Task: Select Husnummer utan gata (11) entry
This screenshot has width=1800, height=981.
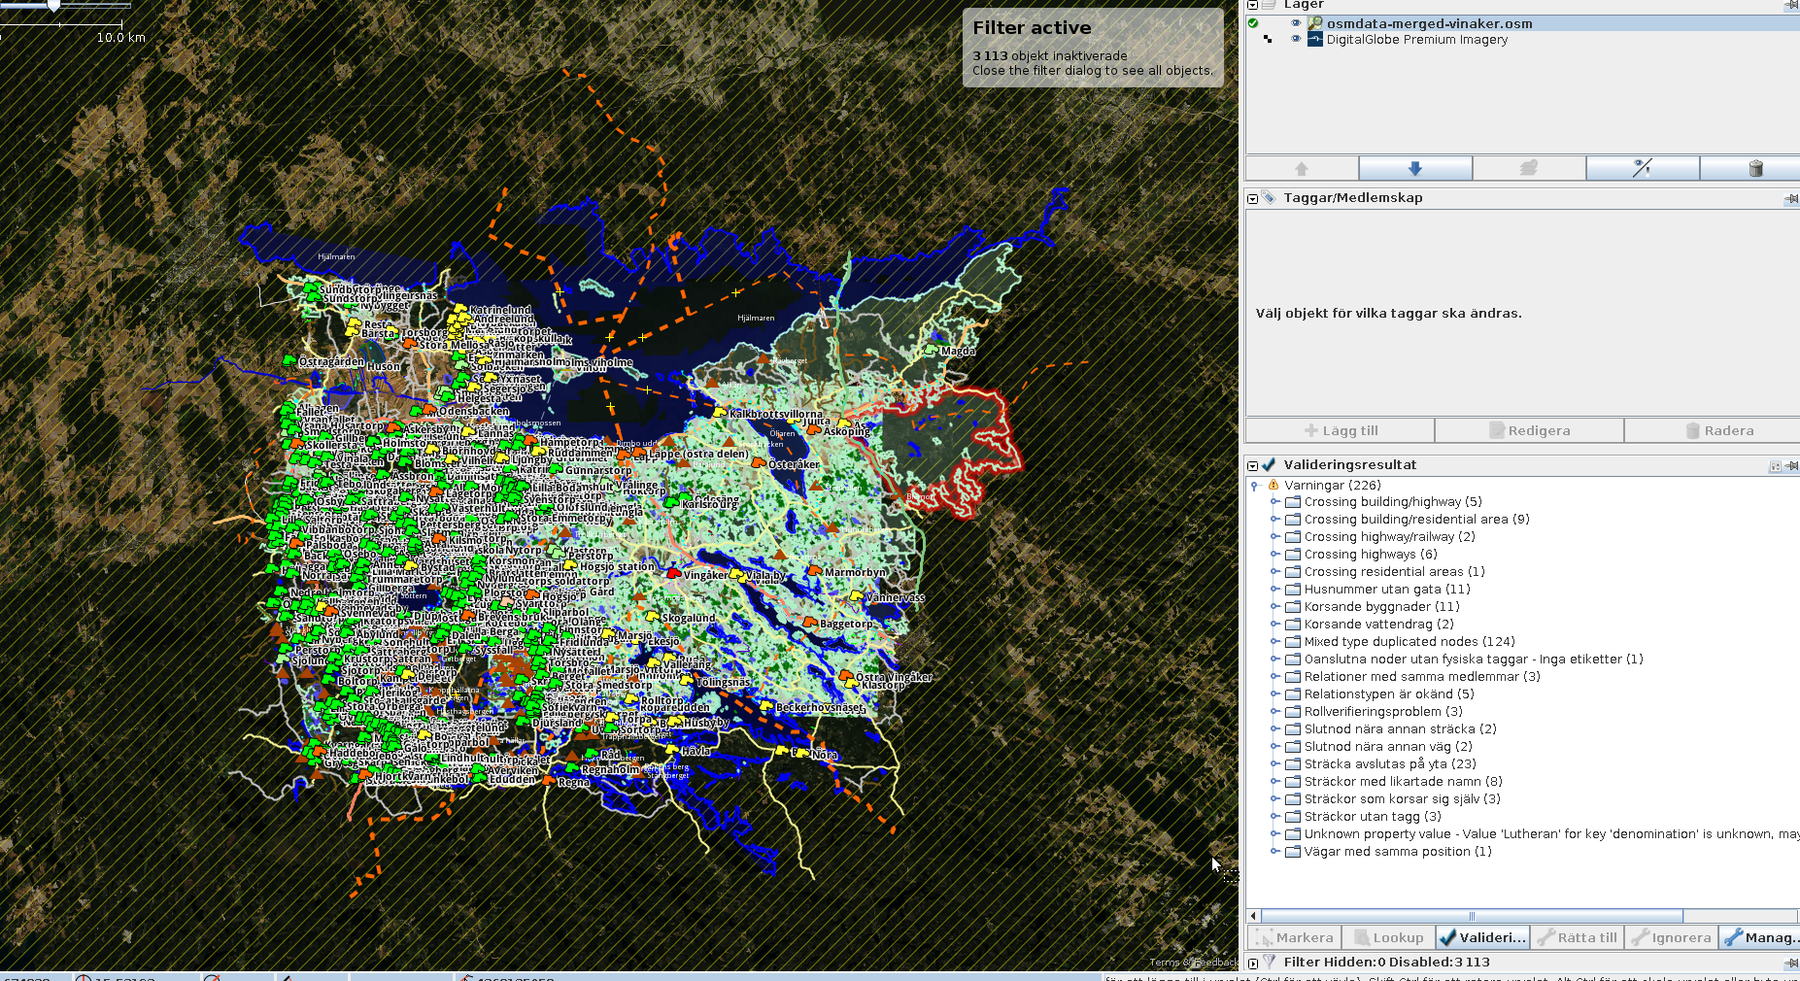Action: (1386, 590)
